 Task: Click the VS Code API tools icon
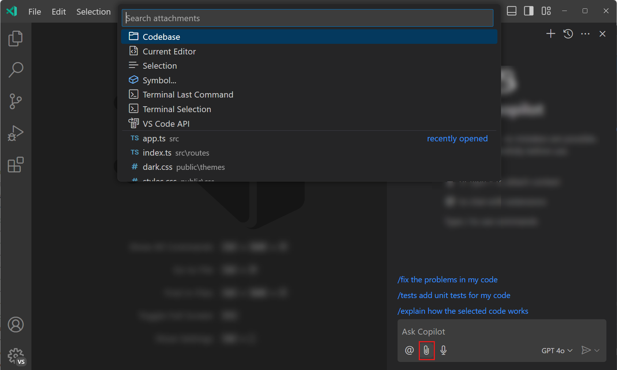133,123
